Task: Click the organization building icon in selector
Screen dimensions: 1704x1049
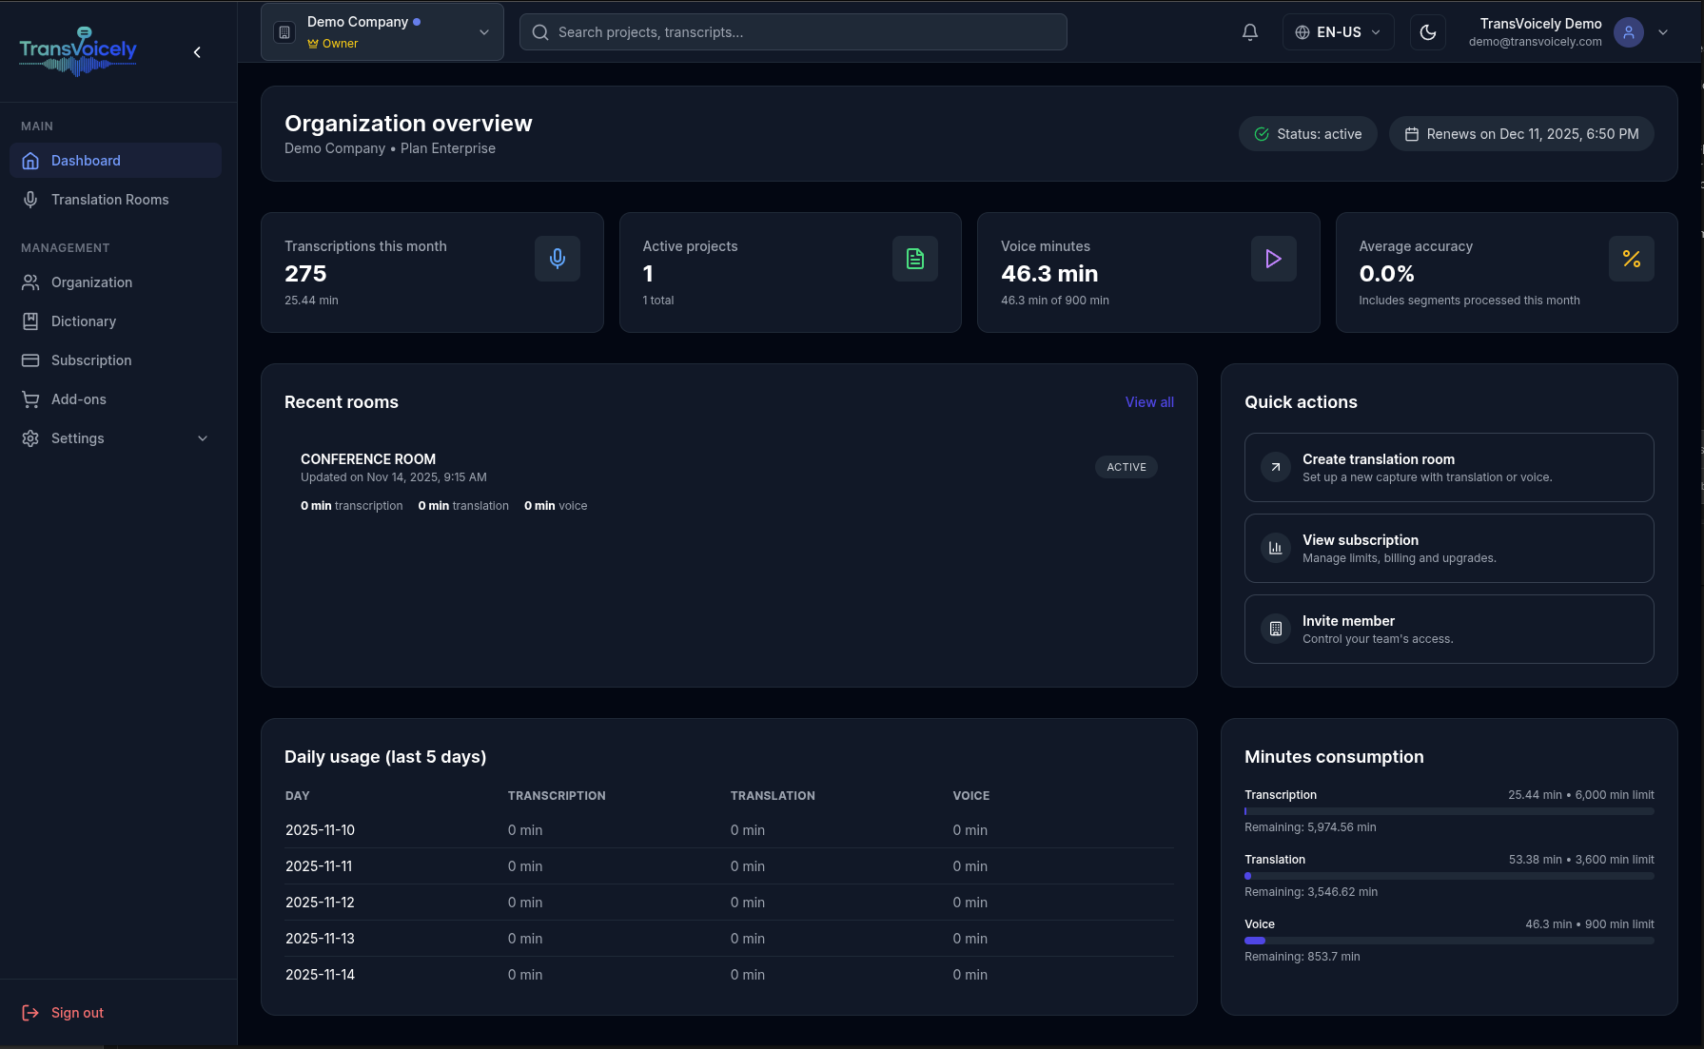Action: 284,32
